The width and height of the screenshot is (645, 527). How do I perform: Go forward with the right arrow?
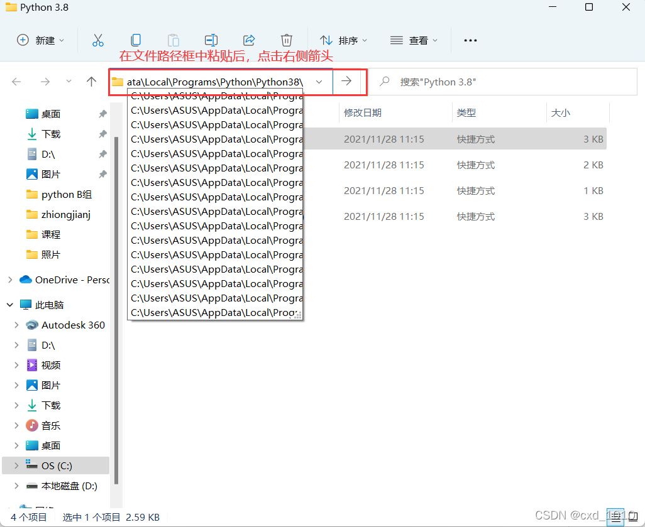point(45,82)
